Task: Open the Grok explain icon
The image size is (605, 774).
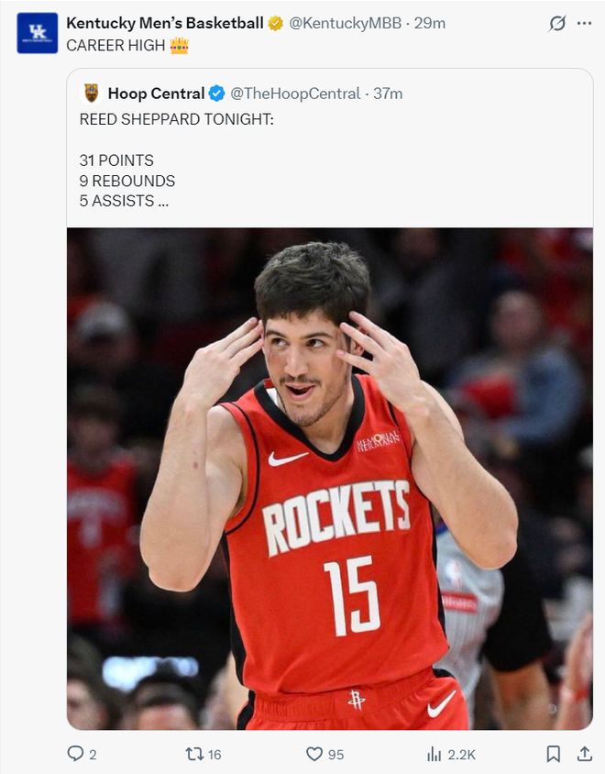Action: (557, 24)
